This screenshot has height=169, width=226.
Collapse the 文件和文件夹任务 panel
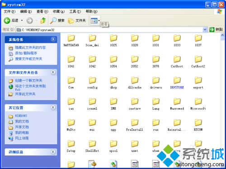click(53, 73)
